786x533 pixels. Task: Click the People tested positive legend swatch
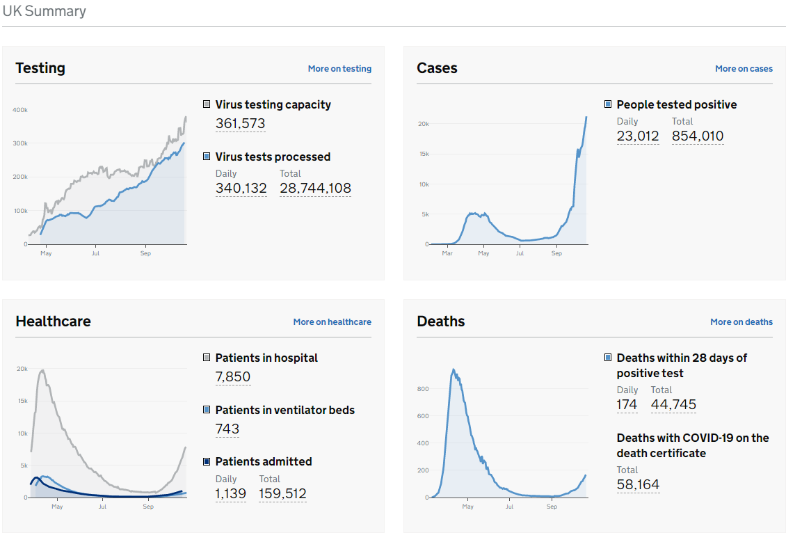608,104
